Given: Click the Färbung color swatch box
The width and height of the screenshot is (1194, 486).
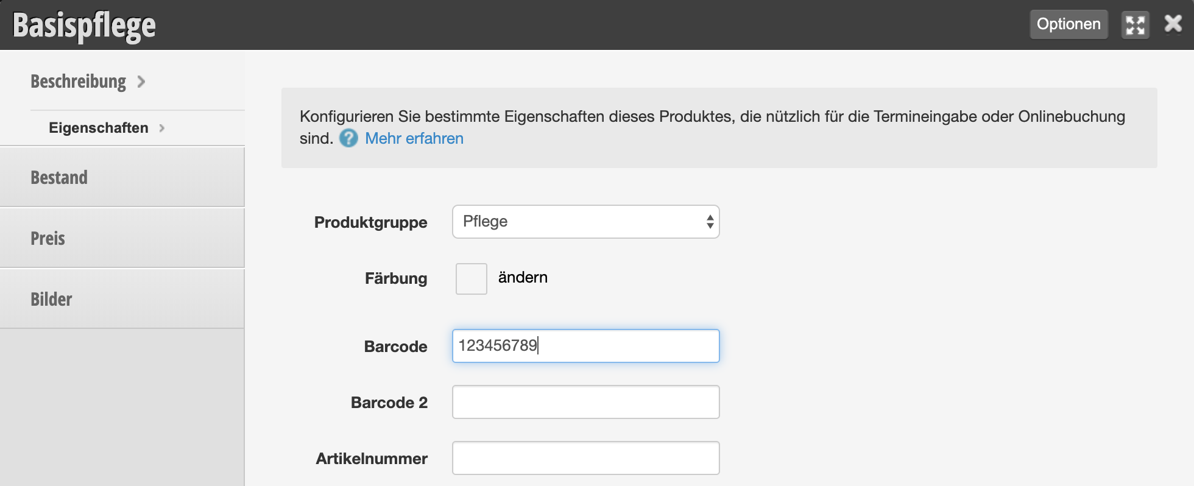Looking at the screenshot, I should 472,279.
